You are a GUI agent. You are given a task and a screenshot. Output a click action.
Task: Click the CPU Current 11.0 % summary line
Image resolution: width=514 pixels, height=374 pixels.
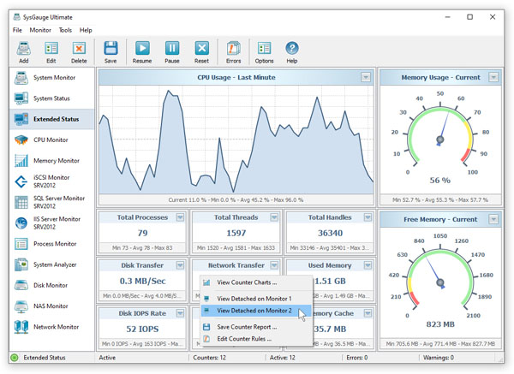pos(236,199)
